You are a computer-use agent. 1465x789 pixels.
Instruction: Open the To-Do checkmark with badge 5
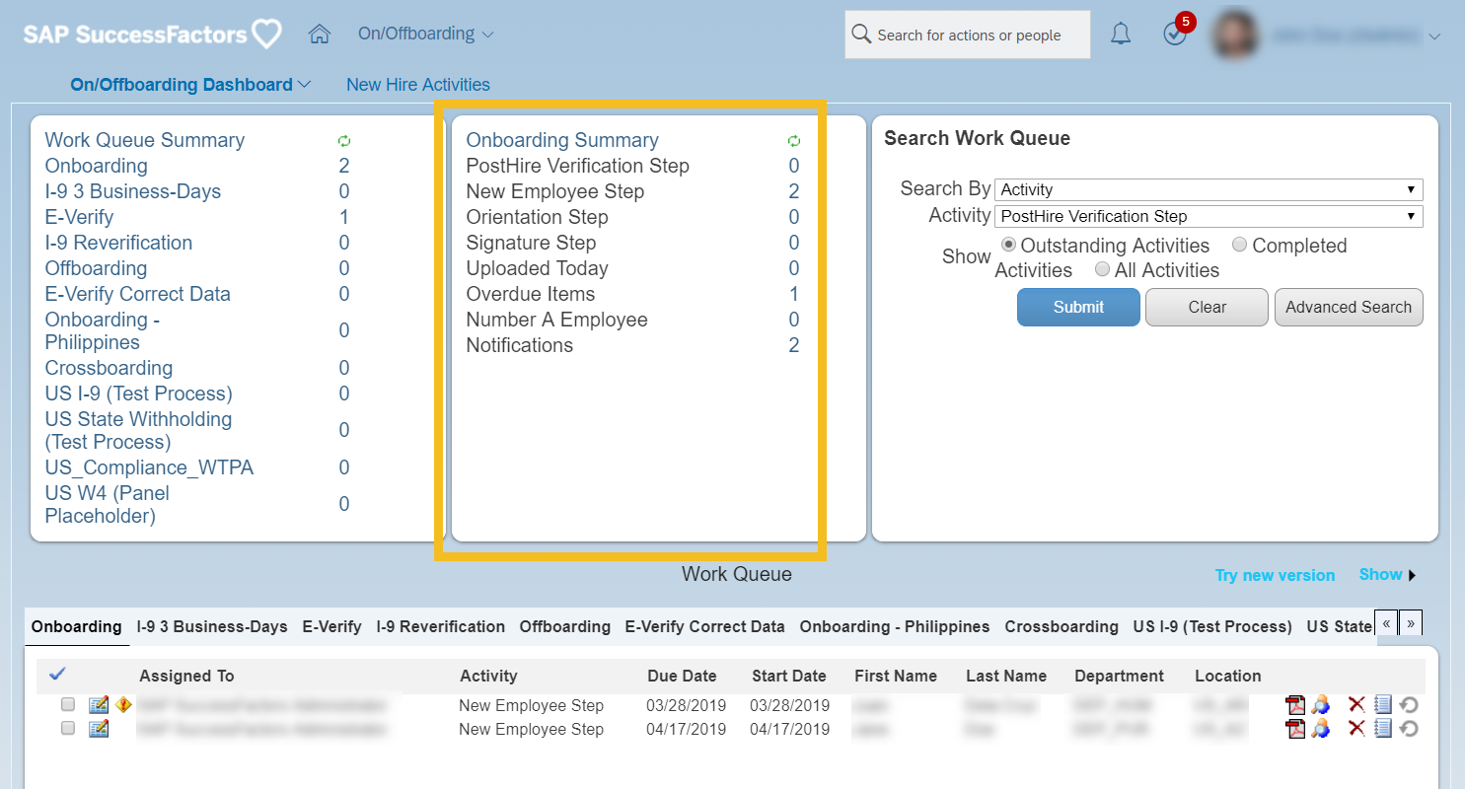(1174, 35)
